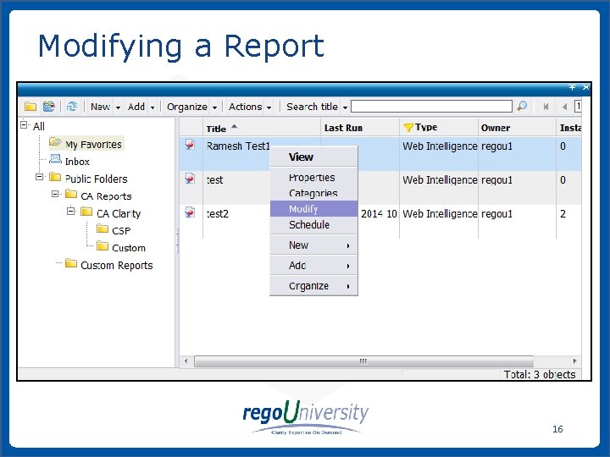Collapse the CA Reports node
This screenshot has height=457, width=610.
coord(55,194)
